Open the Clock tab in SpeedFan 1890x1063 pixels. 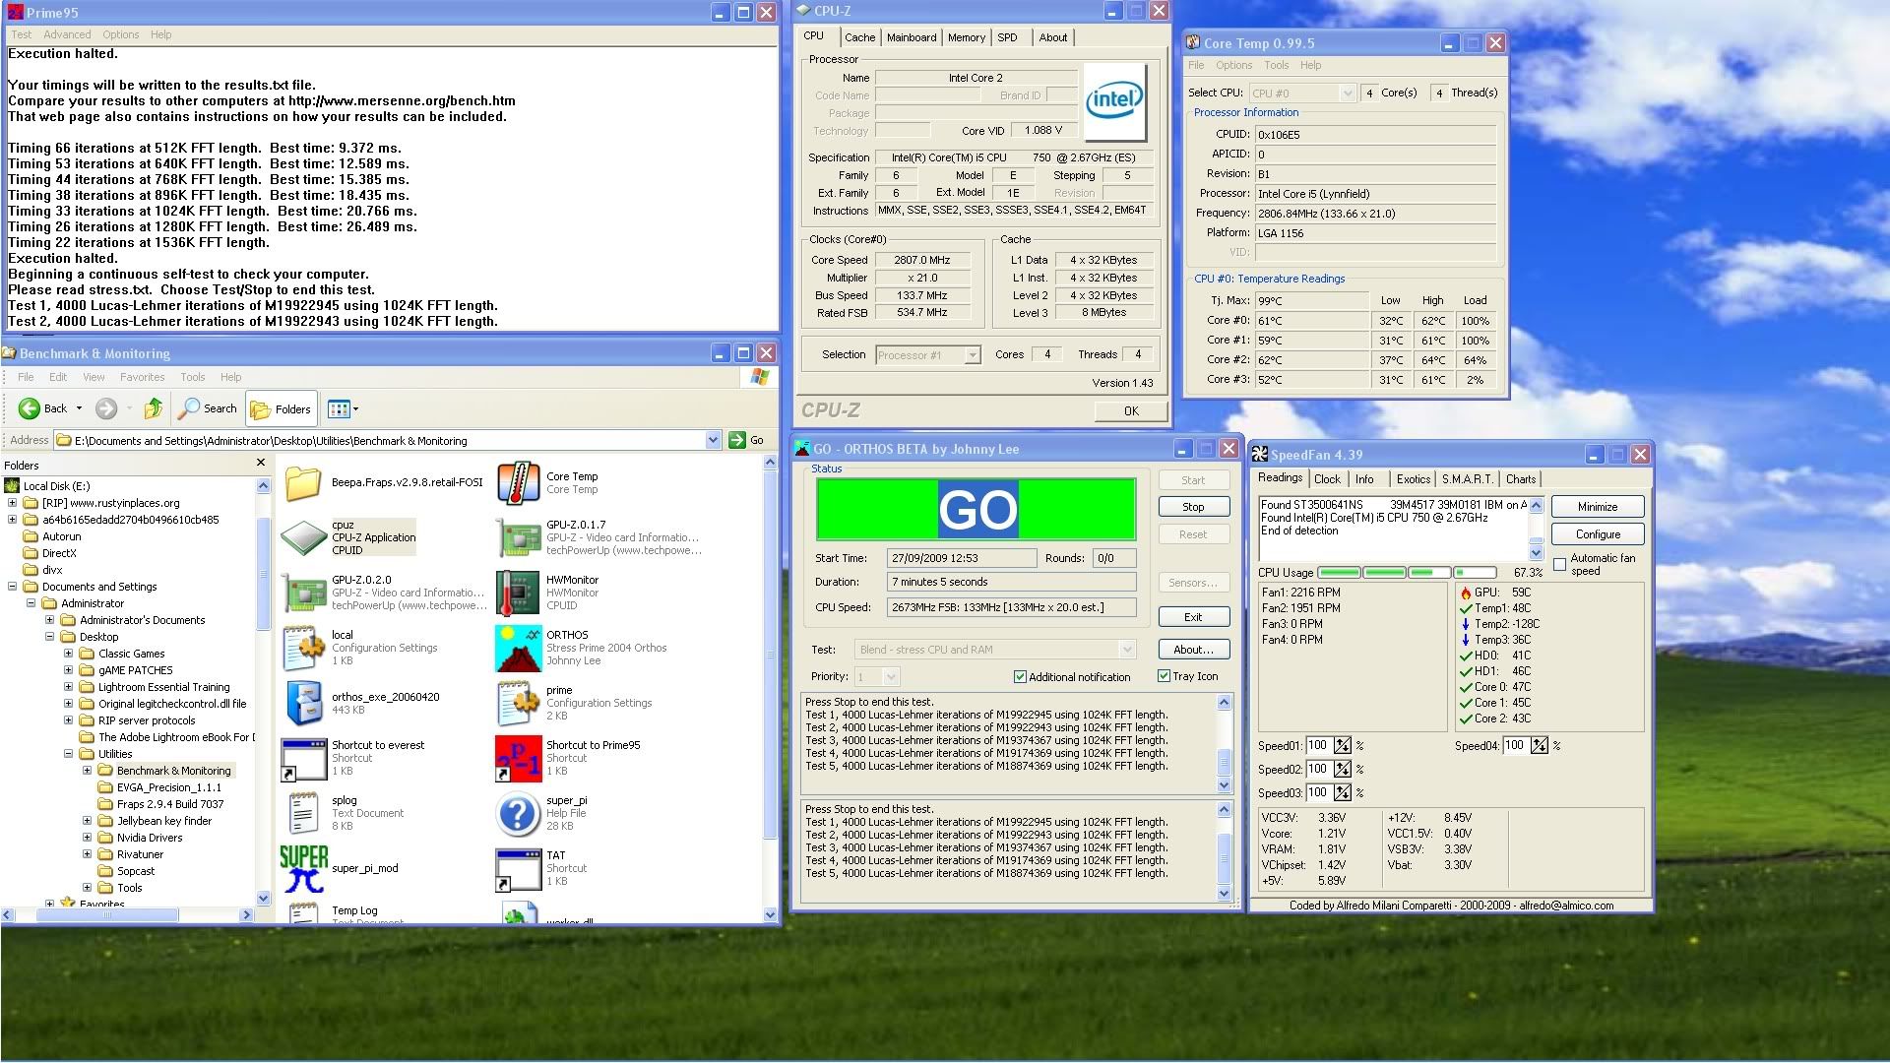[1327, 479]
